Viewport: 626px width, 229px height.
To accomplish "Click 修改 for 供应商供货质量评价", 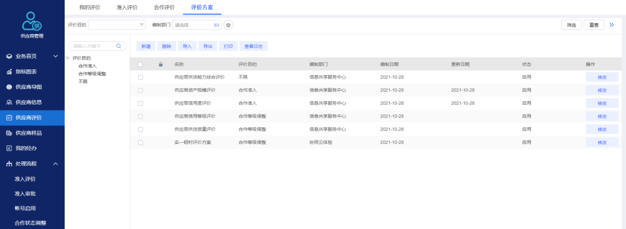I will coord(602,130).
